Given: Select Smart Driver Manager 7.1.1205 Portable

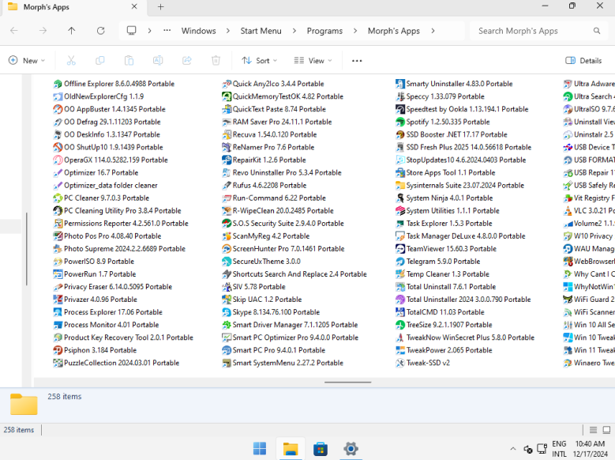Looking at the screenshot, I should [290, 325].
